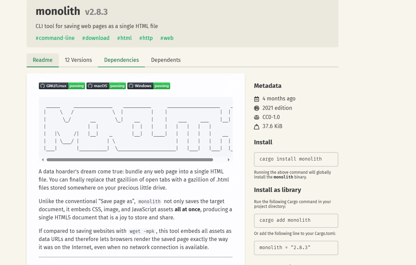Click the calendar icon beside 4 months ago
Image resolution: width=416 pixels, height=265 pixels.
point(257,99)
